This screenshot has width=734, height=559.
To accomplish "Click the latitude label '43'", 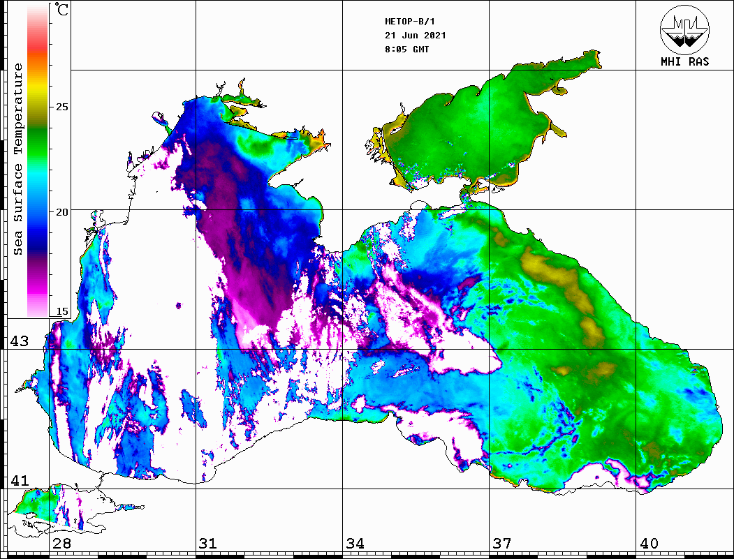I will pyautogui.click(x=20, y=341).
